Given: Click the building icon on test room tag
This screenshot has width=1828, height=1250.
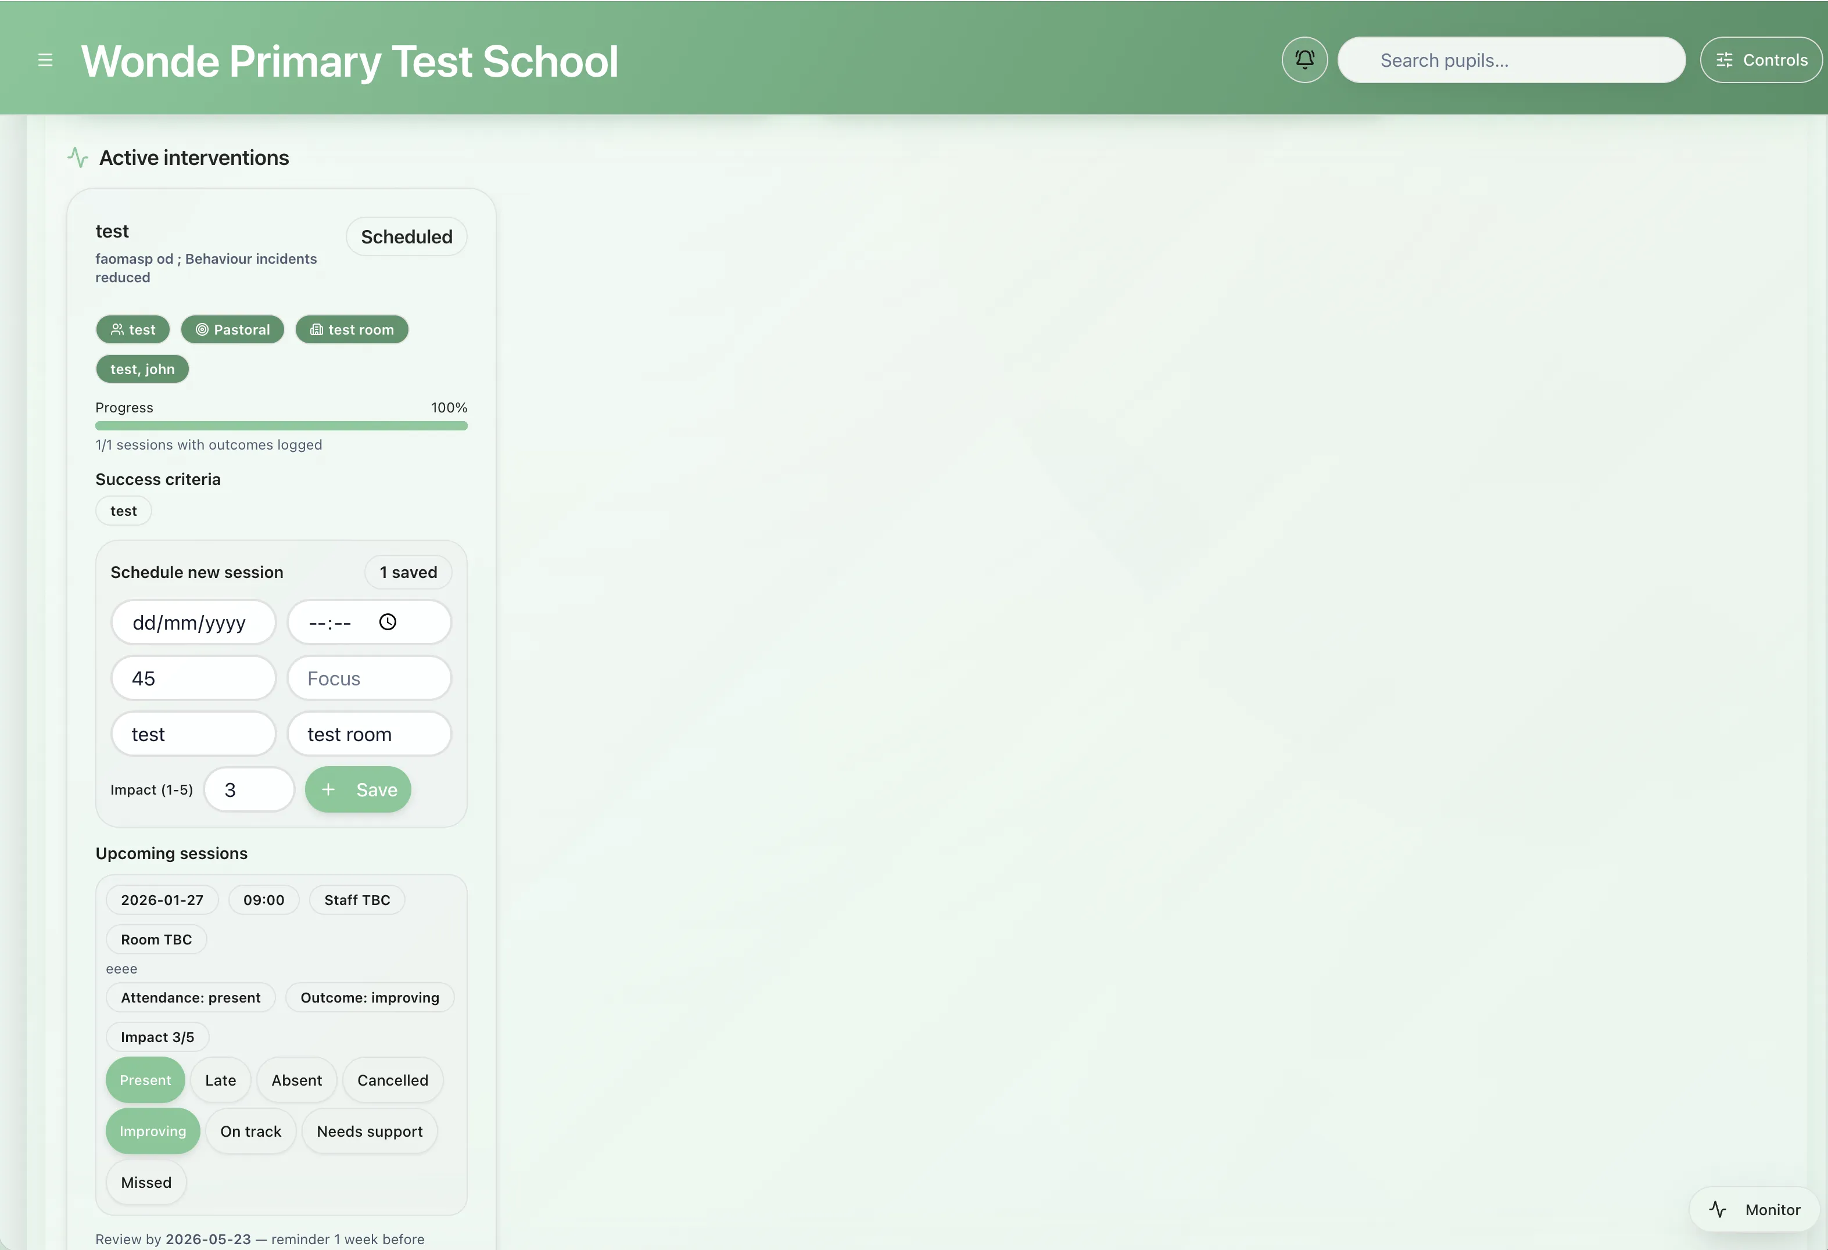Looking at the screenshot, I should (x=317, y=329).
